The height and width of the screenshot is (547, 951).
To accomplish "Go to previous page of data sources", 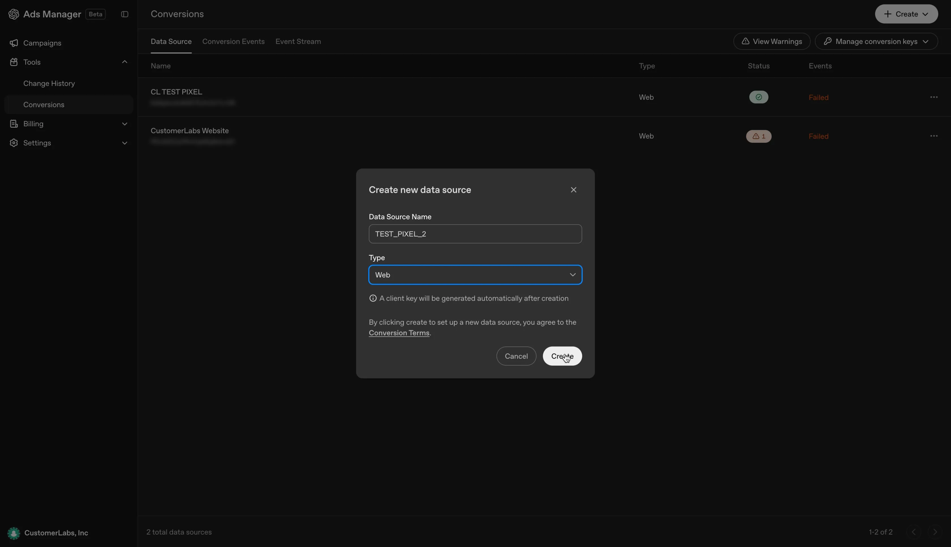I will point(914,532).
